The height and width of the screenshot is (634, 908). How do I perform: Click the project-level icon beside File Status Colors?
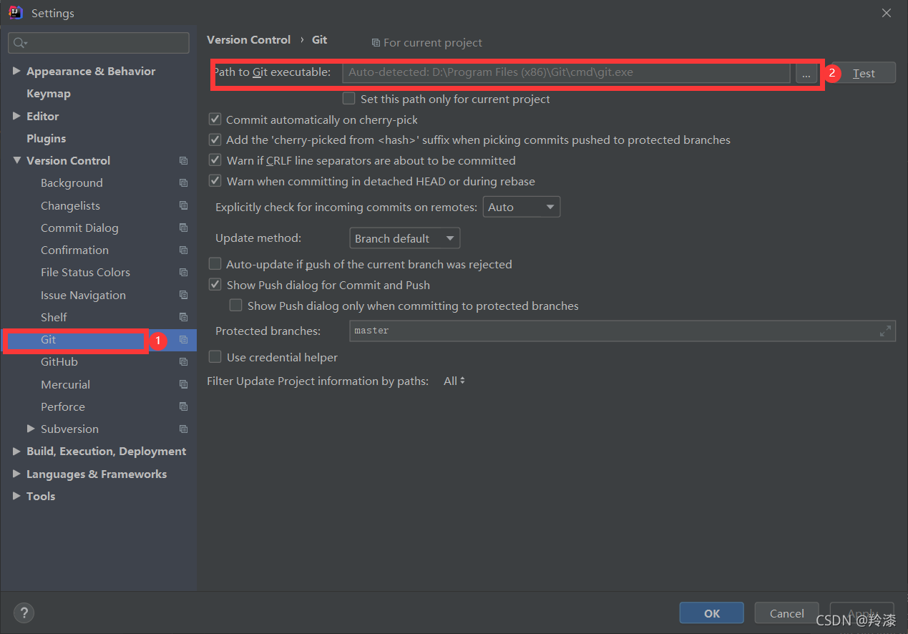click(183, 273)
